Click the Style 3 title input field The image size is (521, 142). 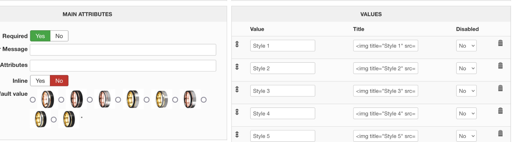pos(385,91)
